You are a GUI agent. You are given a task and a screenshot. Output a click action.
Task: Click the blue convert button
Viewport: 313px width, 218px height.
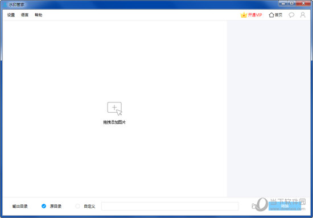click(x=285, y=206)
